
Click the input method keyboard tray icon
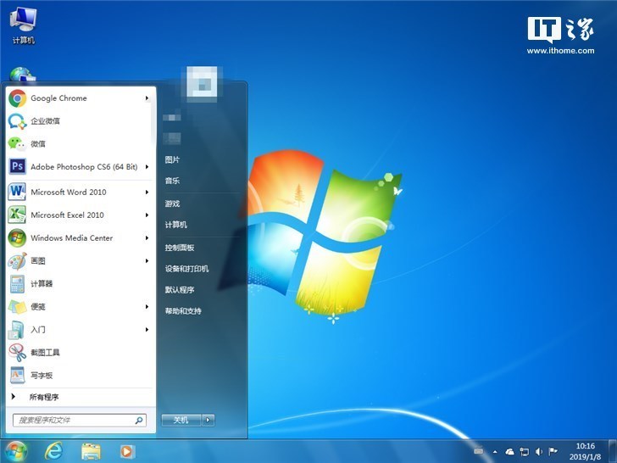point(478,451)
